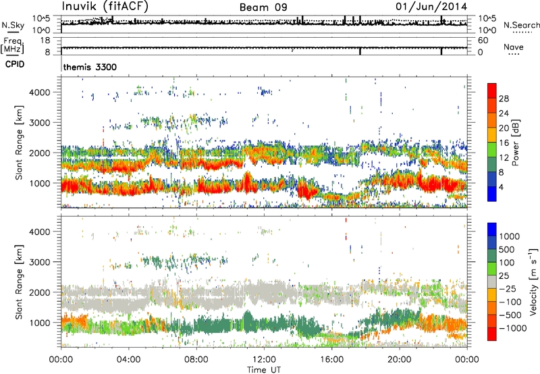Click the 'CPID' row label

(15, 64)
